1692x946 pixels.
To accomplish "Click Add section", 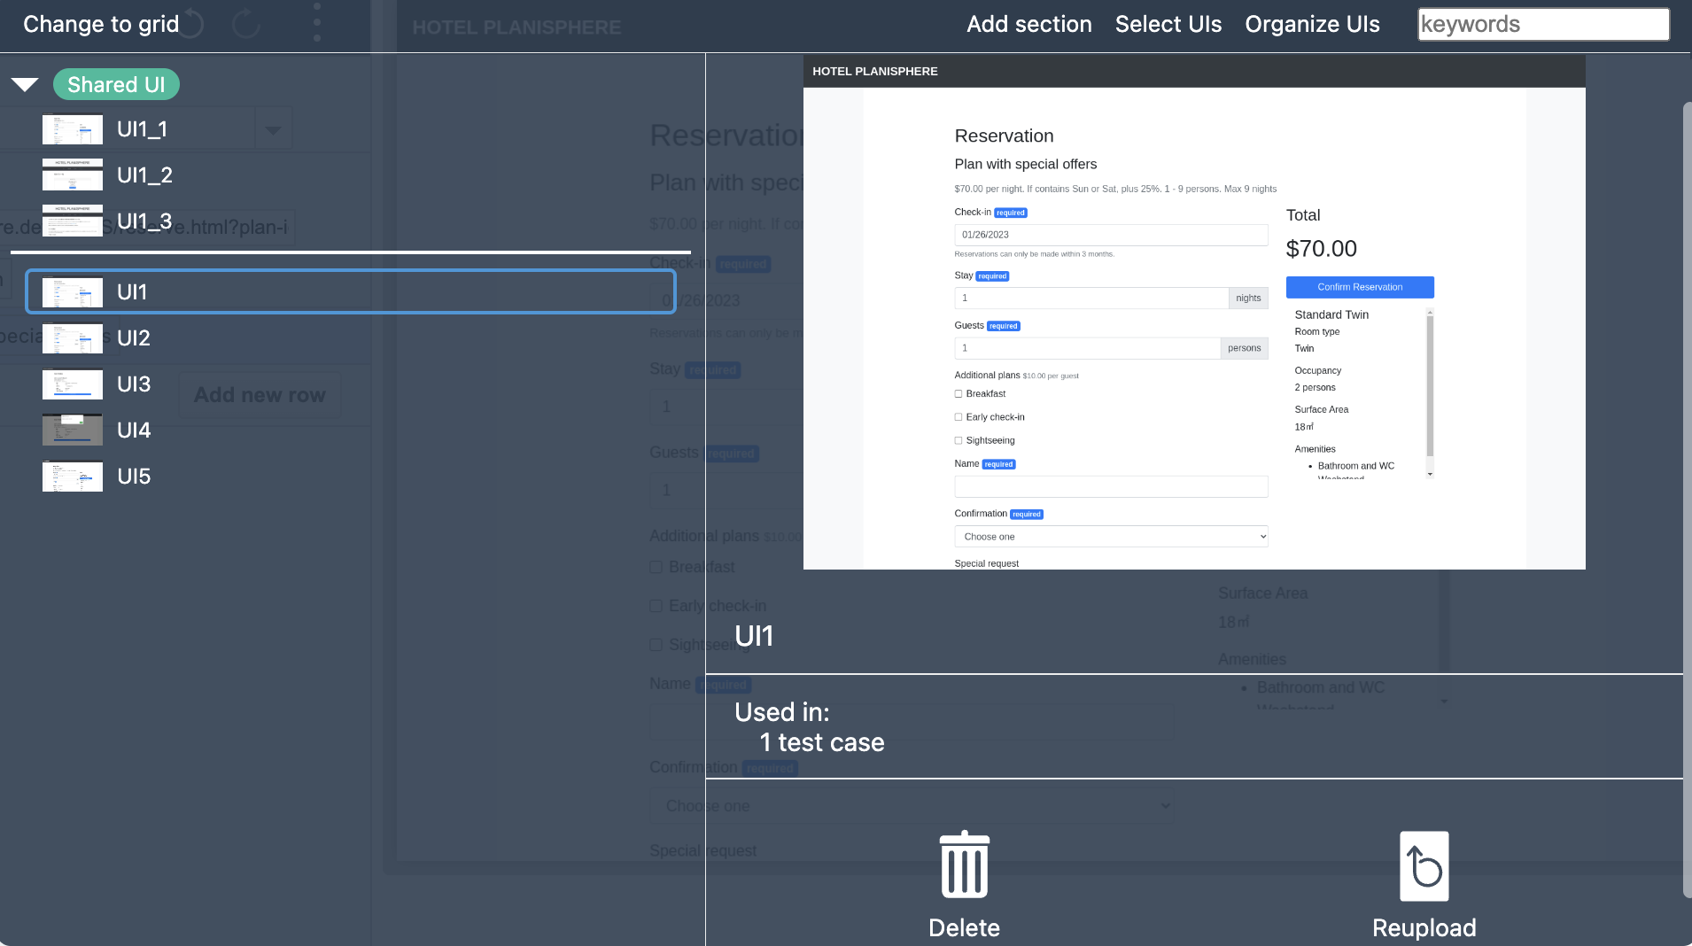I will (1028, 24).
